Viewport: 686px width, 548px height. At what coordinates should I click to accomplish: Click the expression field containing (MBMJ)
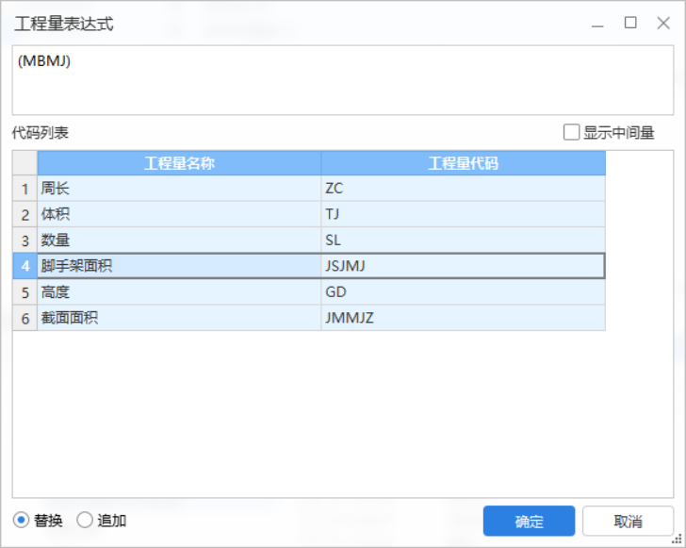[343, 80]
